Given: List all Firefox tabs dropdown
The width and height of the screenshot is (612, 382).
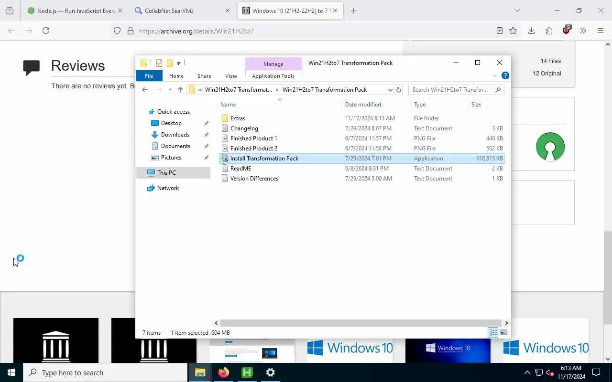Looking at the screenshot, I should [517, 11].
